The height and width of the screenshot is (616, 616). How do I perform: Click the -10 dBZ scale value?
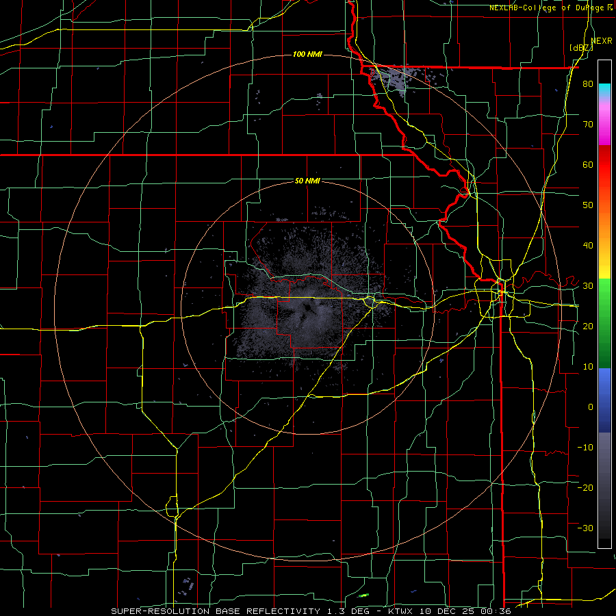pyautogui.click(x=585, y=448)
